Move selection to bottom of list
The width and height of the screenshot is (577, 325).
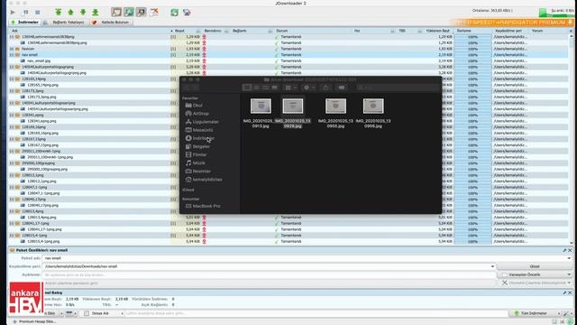(x=96, y=12)
